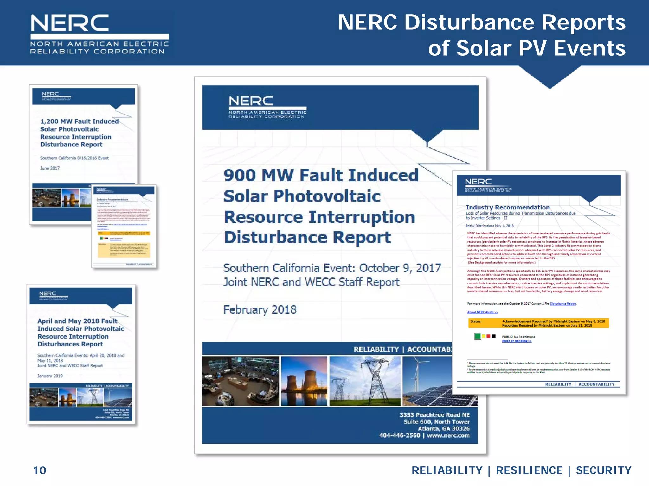The image size is (649, 486).
Task: Click the black square in the alert level indicator
Action: coord(493,336)
